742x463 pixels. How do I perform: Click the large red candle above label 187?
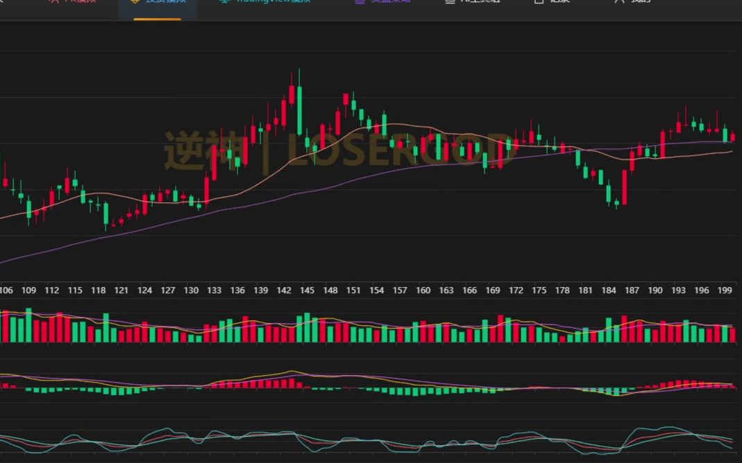[625, 187]
